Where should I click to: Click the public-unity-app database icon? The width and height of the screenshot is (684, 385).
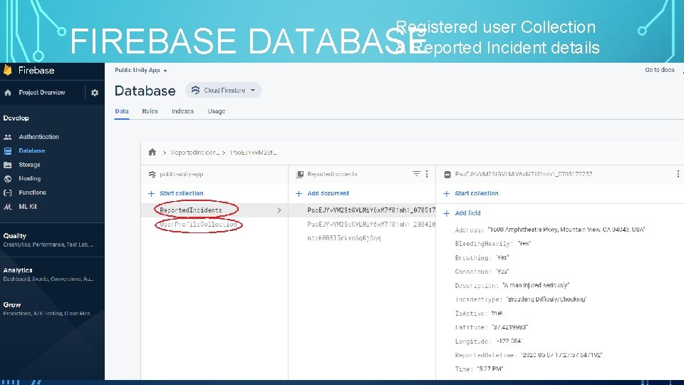click(x=152, y=174)
